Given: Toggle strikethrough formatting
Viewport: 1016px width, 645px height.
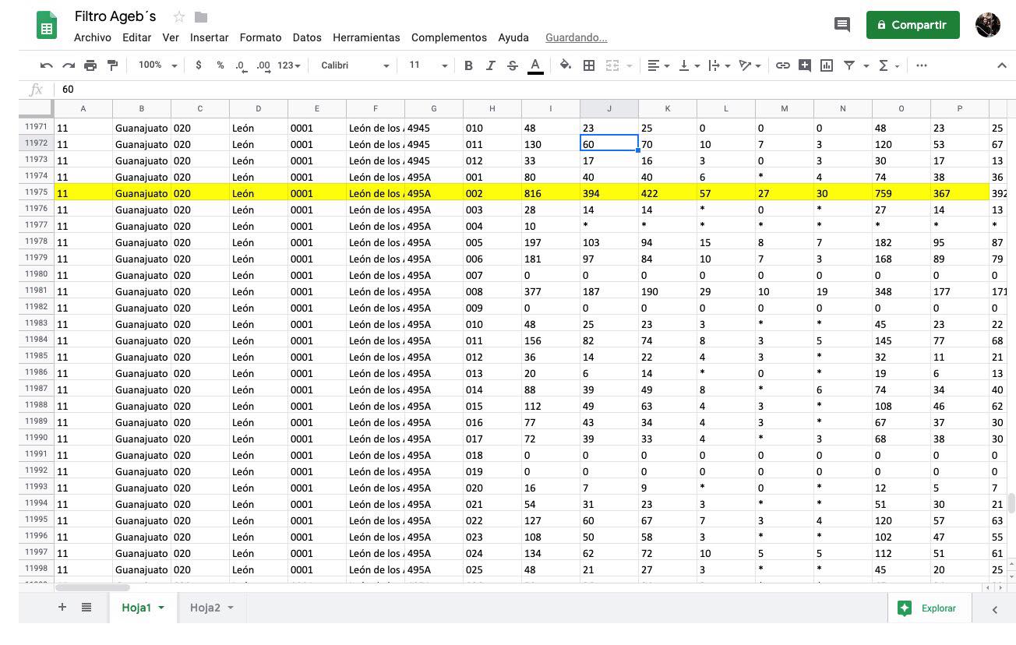Looking at the screenshot, I should (512, 66).
